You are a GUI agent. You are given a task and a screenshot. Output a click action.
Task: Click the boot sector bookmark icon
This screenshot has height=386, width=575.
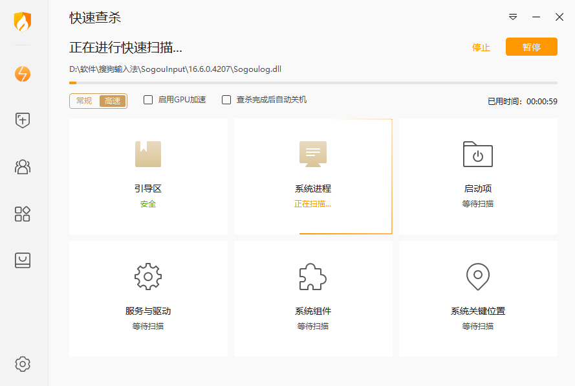[148, 154]
